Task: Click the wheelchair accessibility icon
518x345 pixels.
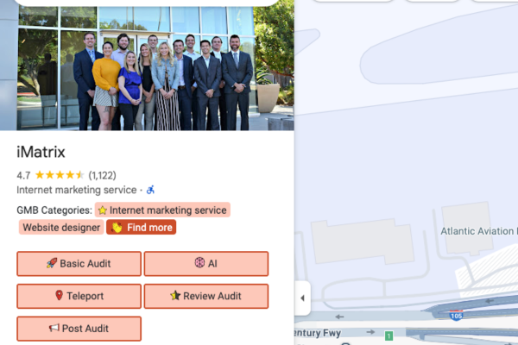Action: tap(150, 190)
